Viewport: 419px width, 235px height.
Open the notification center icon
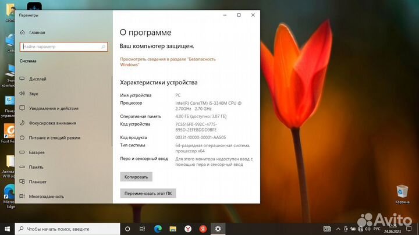(409, 229)
